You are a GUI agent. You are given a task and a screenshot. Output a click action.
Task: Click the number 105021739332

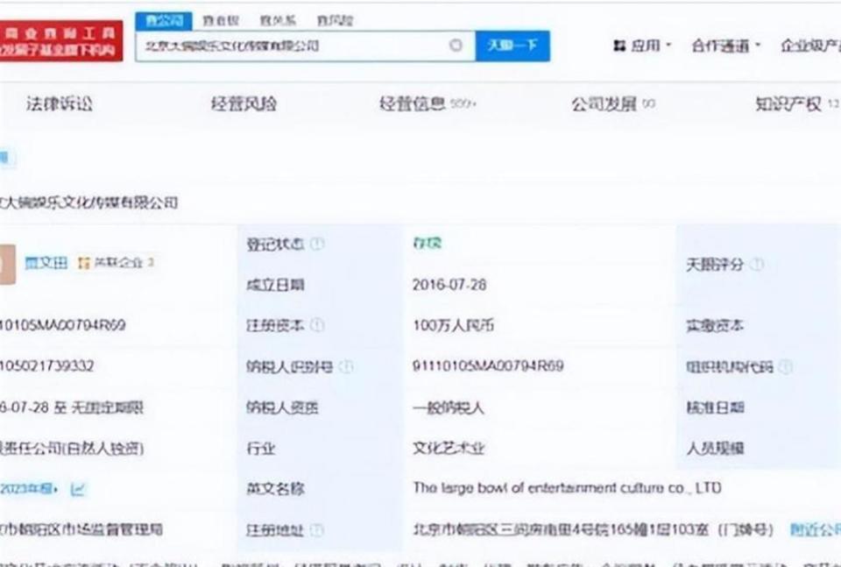(46, 365)
